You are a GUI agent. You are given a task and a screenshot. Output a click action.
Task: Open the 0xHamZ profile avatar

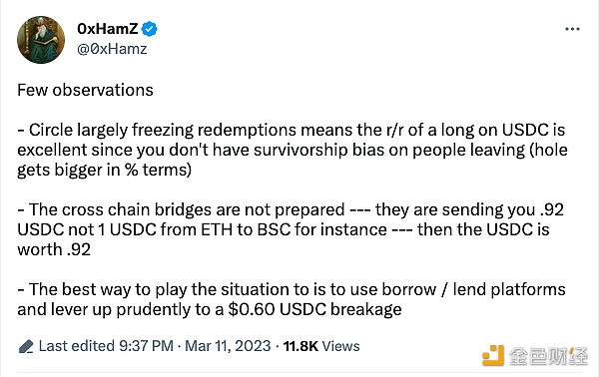pos(41,40)
